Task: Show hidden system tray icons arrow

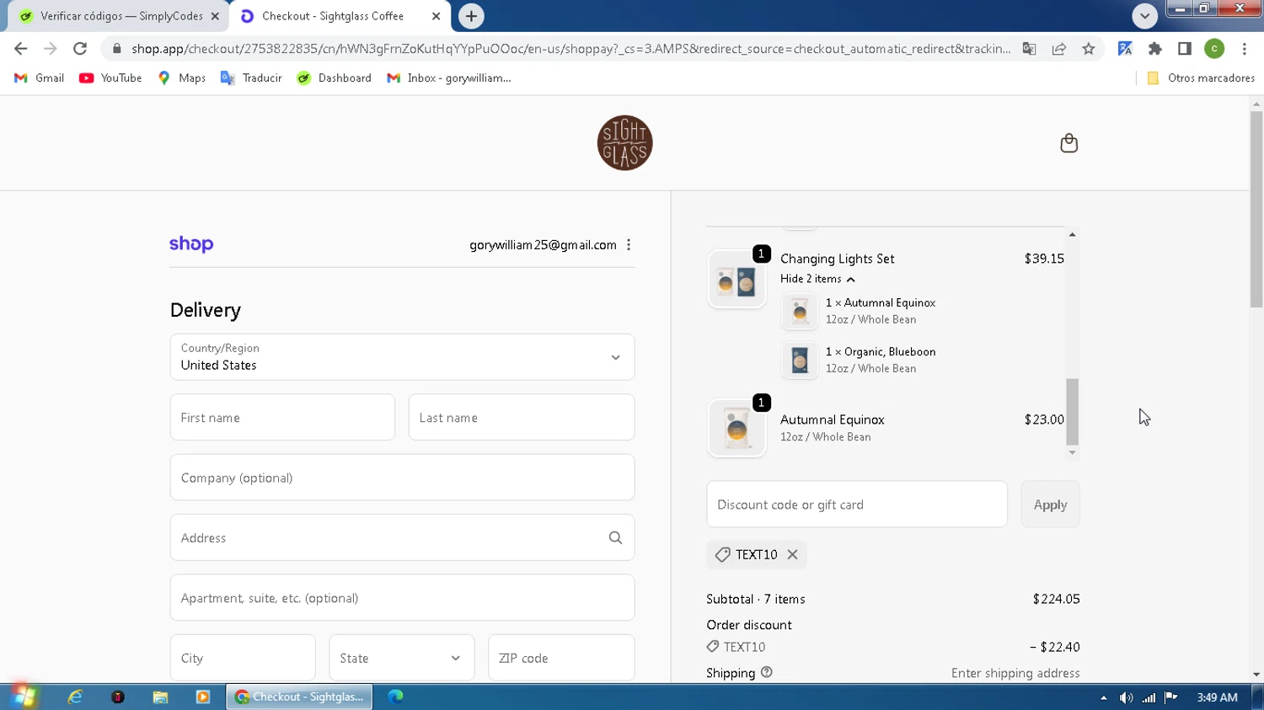Action: (1103, 697)
